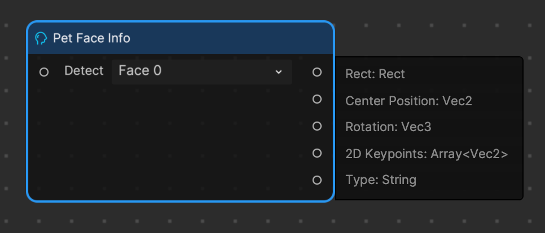Click the Pet Face Info head icon
This screenshot has height=233, width=545.
click(x=41, y=38)
